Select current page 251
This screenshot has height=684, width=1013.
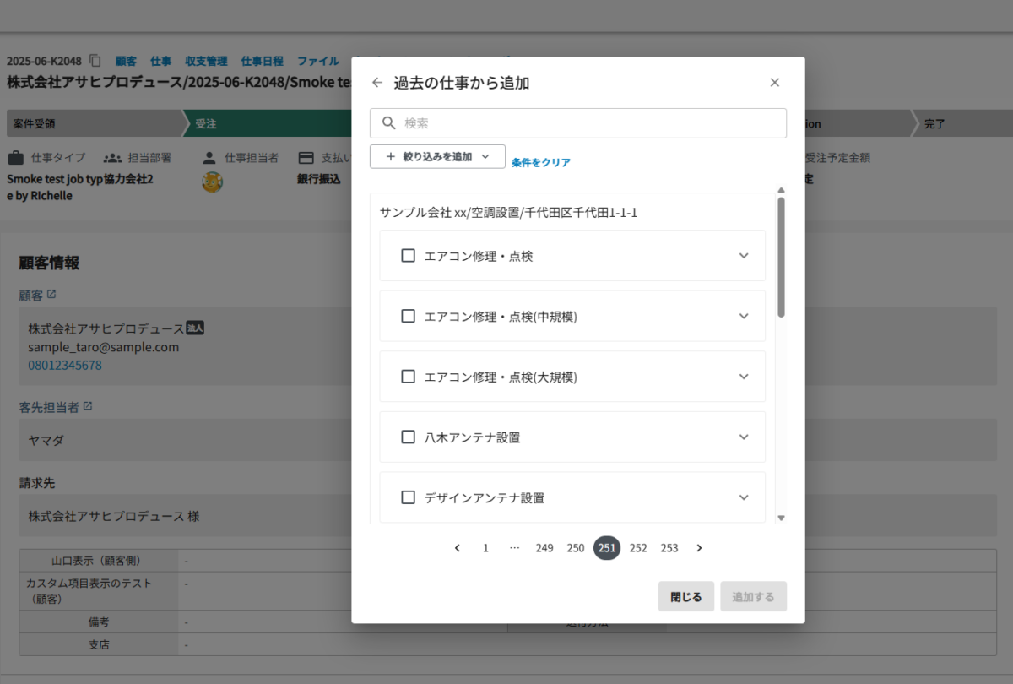tap(607, 548)
